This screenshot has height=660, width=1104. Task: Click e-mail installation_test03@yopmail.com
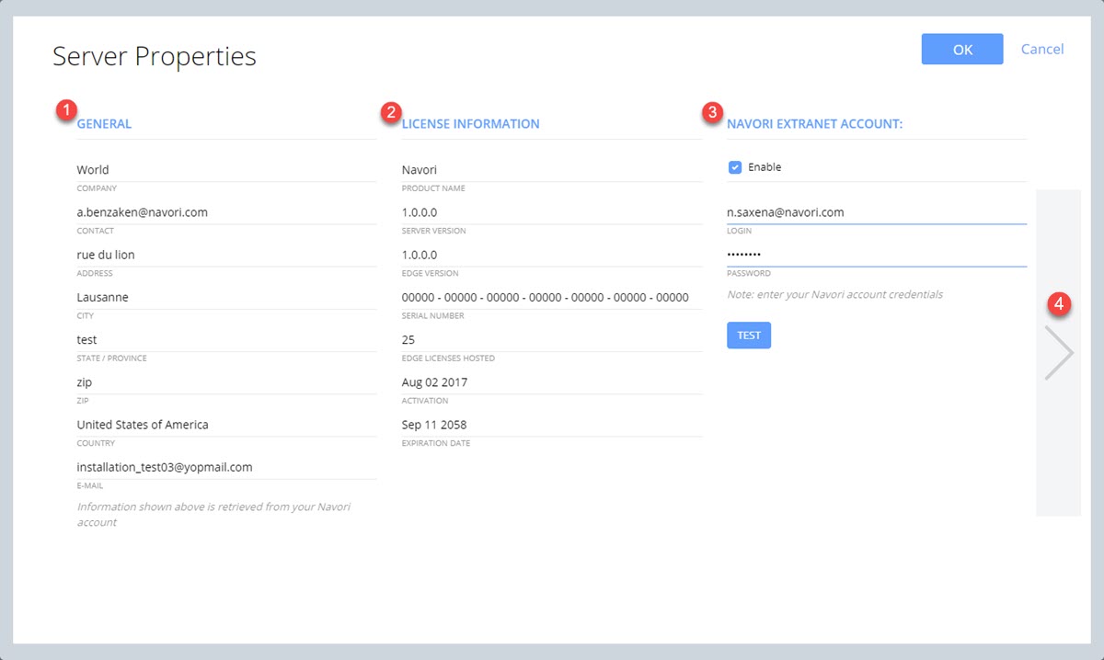coord(165,467)
